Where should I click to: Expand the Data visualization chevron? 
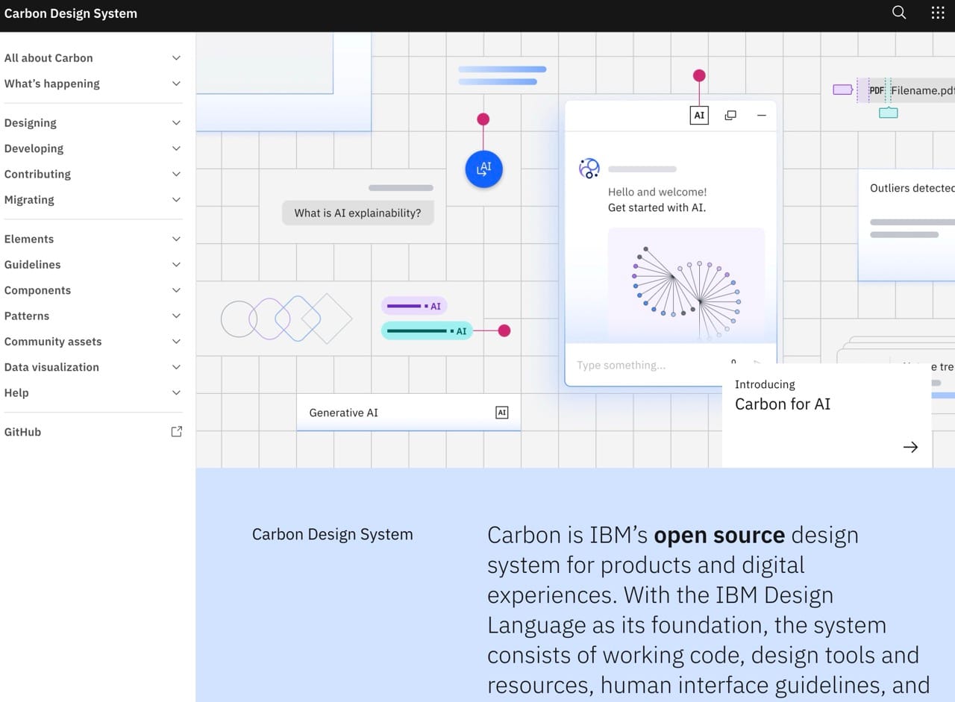(x=176, y=367)
